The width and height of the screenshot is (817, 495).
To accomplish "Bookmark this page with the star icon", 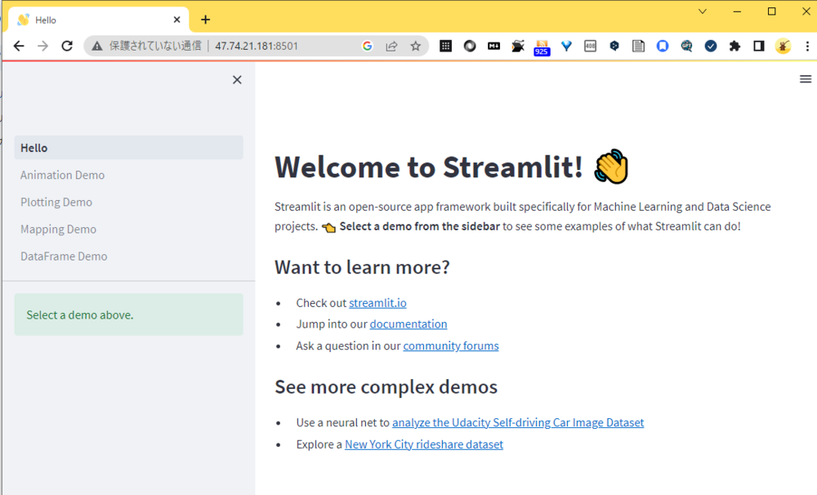I will 416,47.
